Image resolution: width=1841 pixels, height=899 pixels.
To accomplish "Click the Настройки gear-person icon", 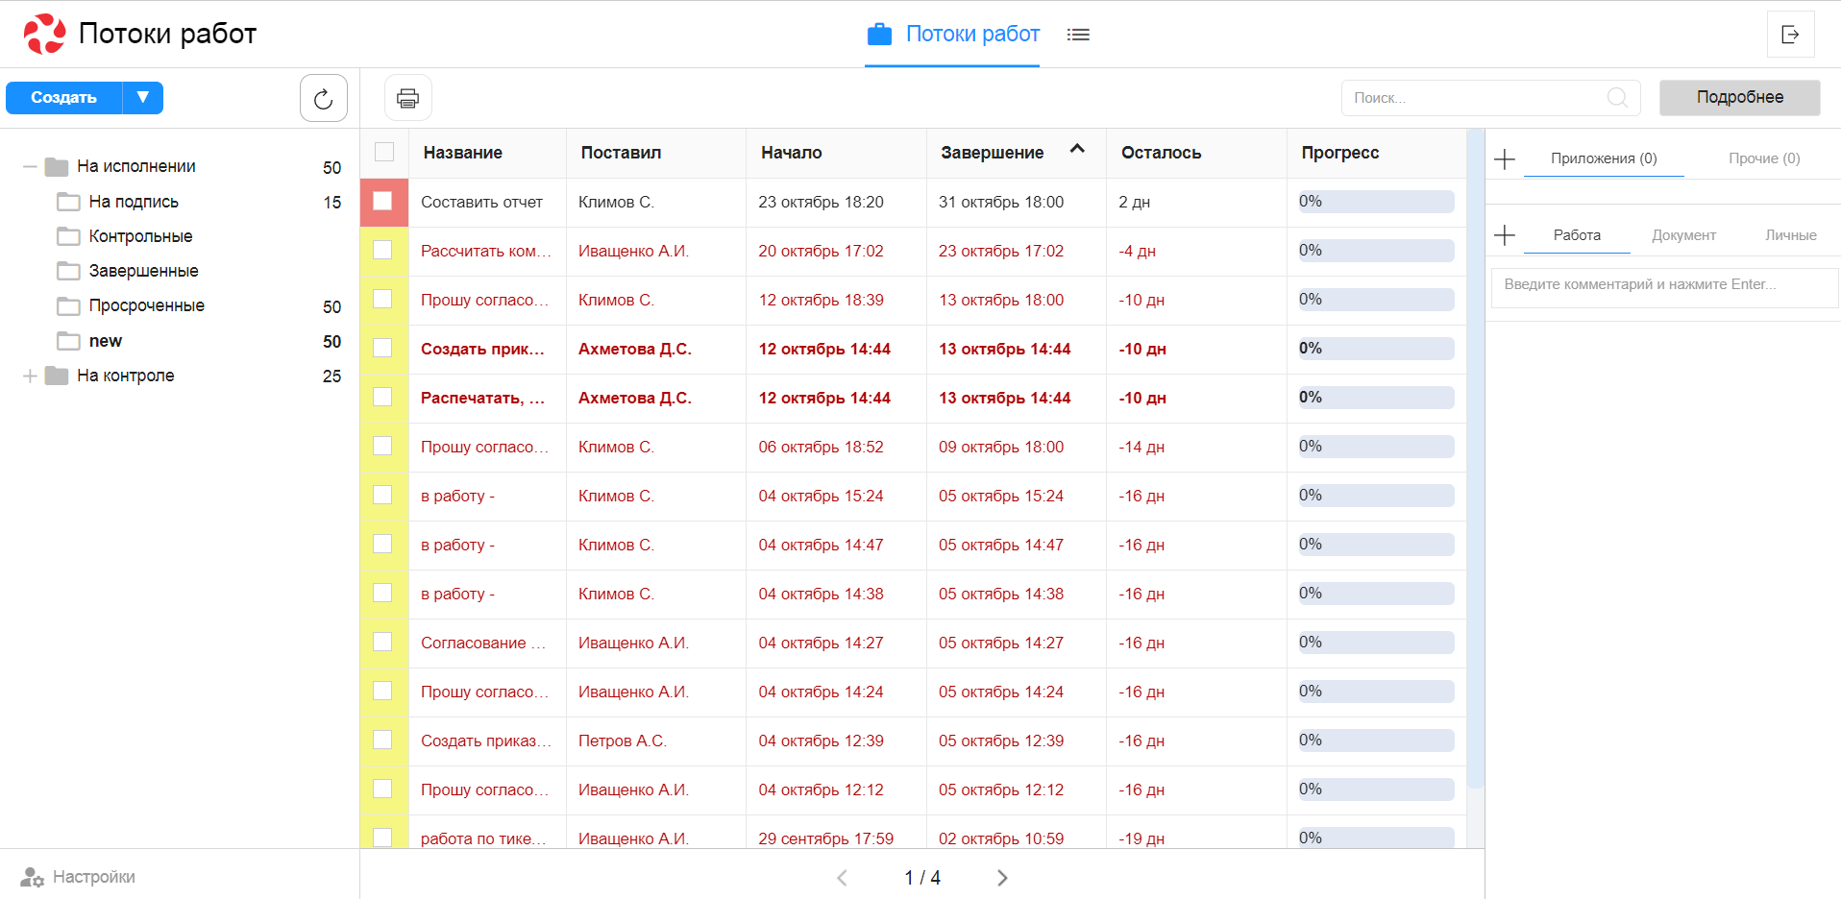I will 33,877.
